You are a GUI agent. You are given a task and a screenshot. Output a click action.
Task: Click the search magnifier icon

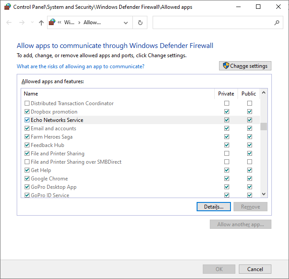pos(277,23)
